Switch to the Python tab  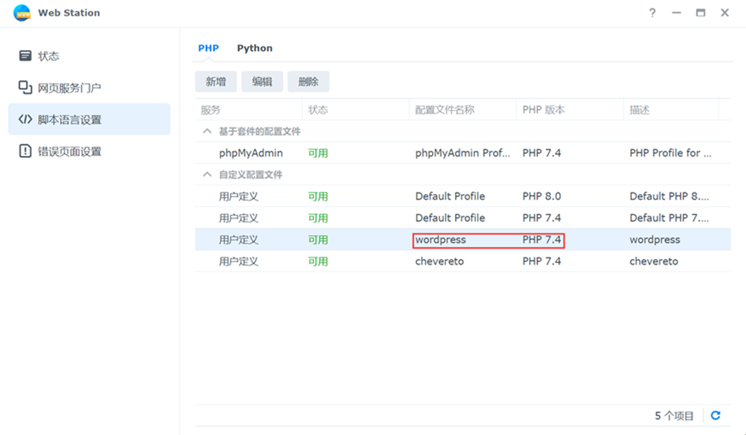[x=254, y=48]
